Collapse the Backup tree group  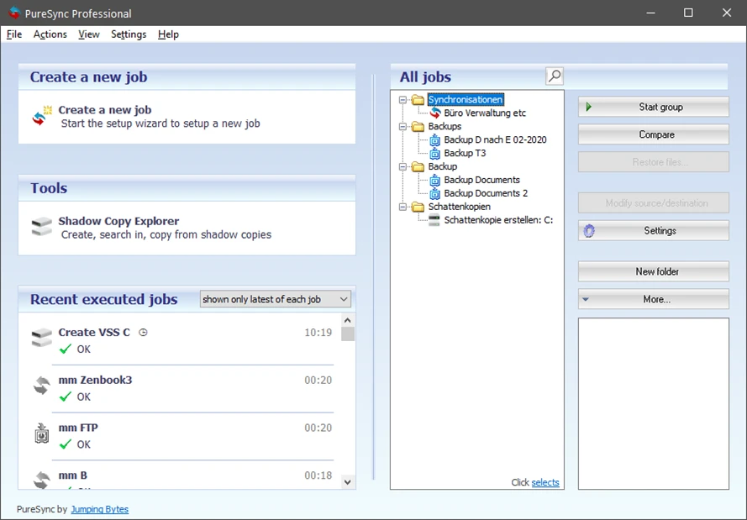pyautogui.click(x=403, y=166)
